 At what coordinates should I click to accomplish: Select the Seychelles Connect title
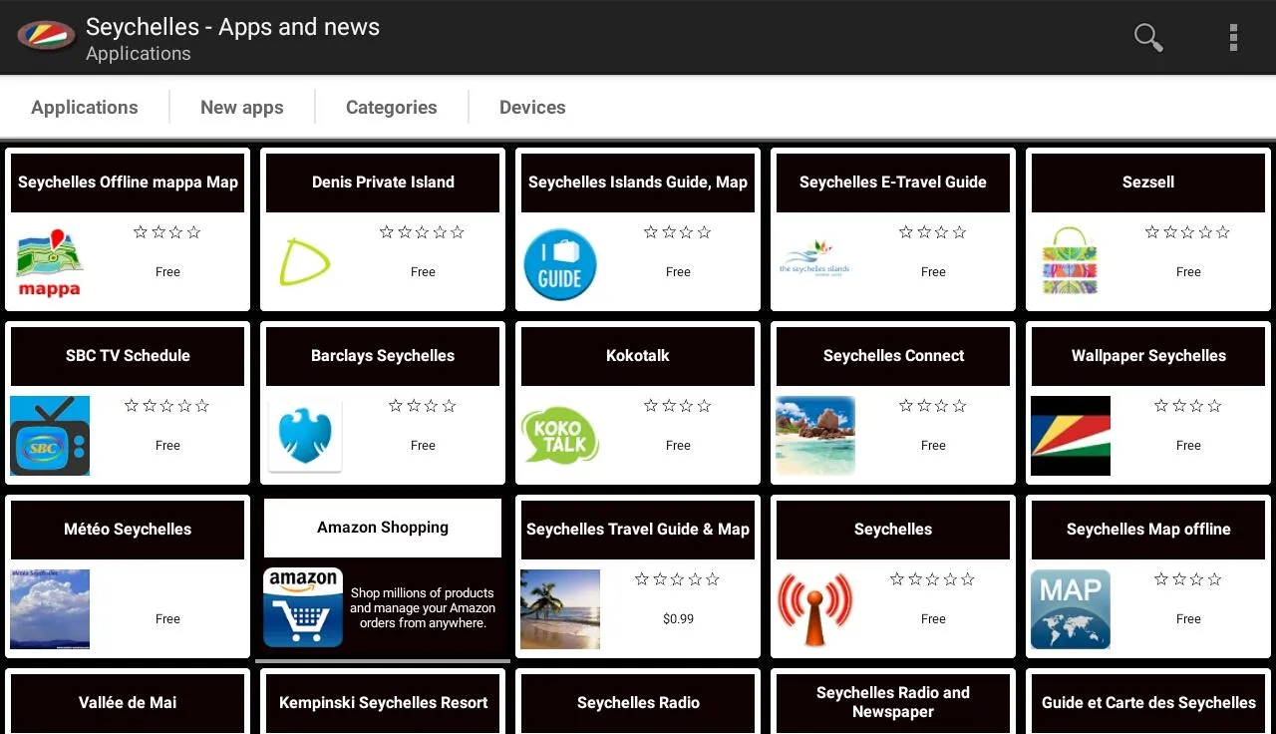(893, 356)
